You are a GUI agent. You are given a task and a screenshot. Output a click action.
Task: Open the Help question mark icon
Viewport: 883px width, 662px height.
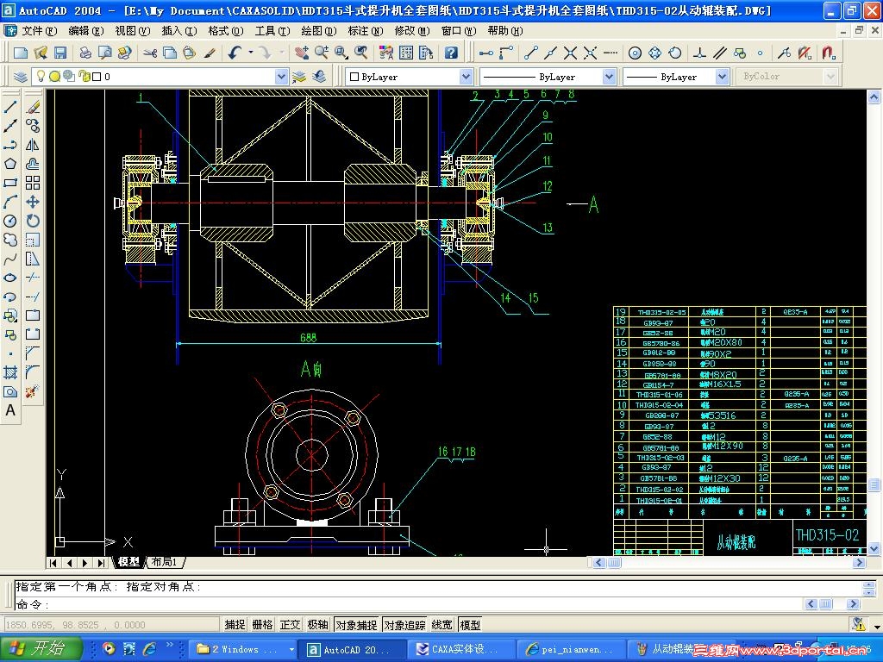[x=450, y=53]
